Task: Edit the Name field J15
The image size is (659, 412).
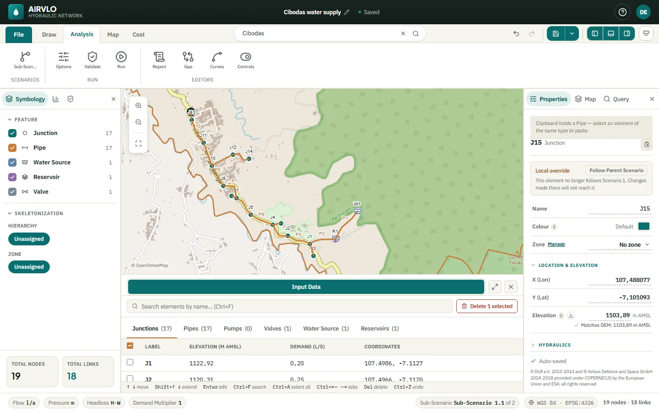Action: tap(619, 209)
